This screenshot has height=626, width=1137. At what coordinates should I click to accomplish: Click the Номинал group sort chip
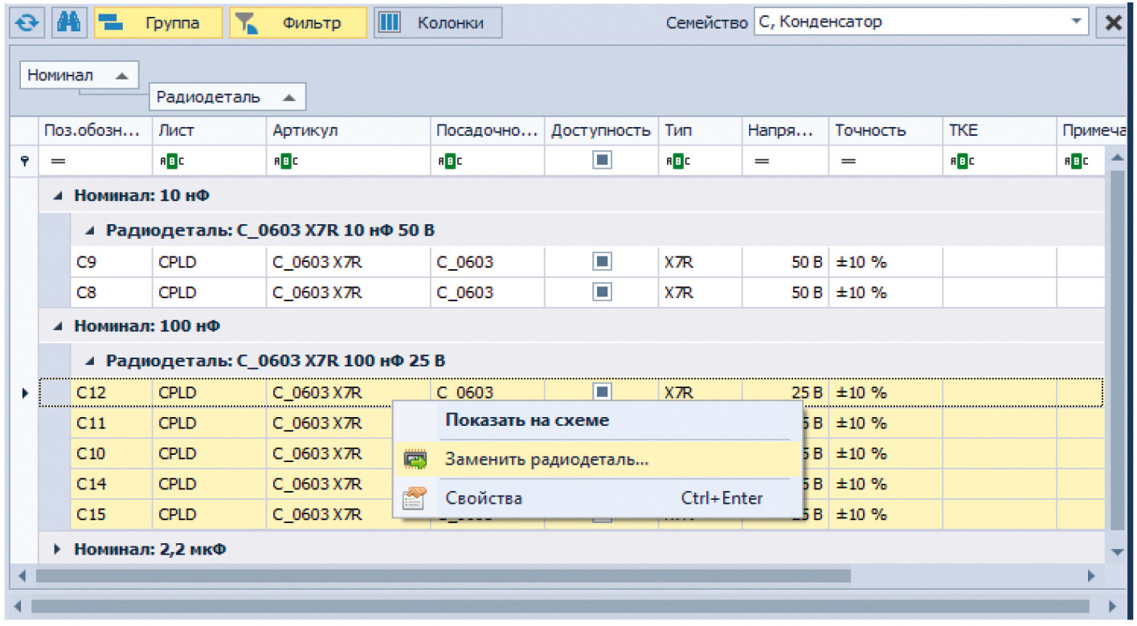coord(79,76)
